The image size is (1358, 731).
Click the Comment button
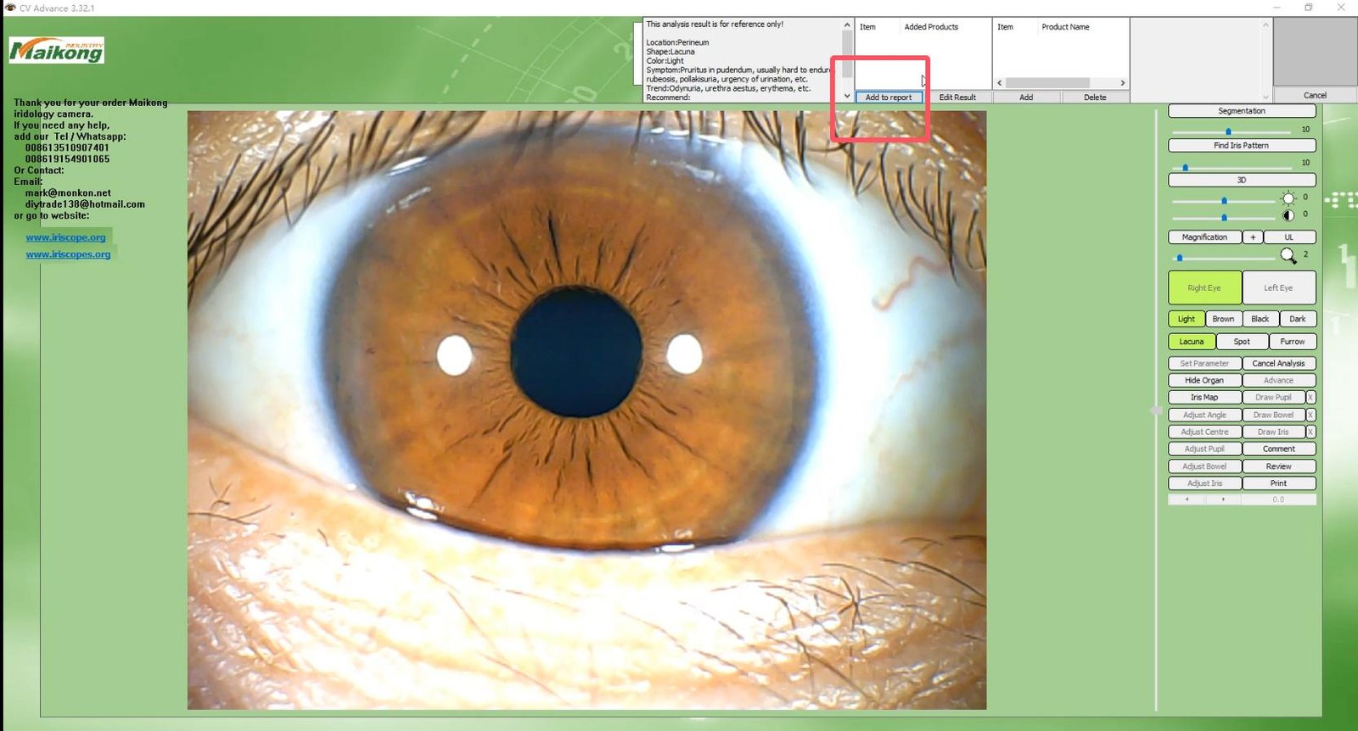coord(1279,449)
